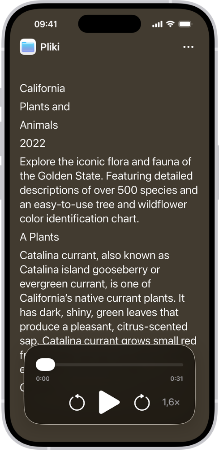The width and height of the screenshot is (219, 452).
Task: Tap the 2022 year text
Action: tap(33, 143)
